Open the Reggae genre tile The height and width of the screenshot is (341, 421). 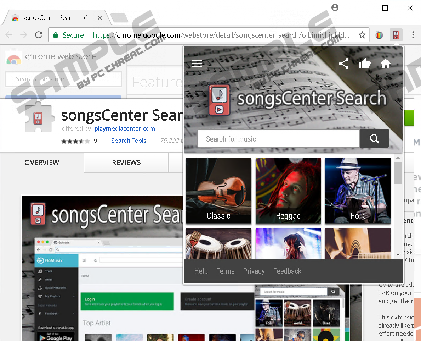pyautogui.click(x=288, y=191)
